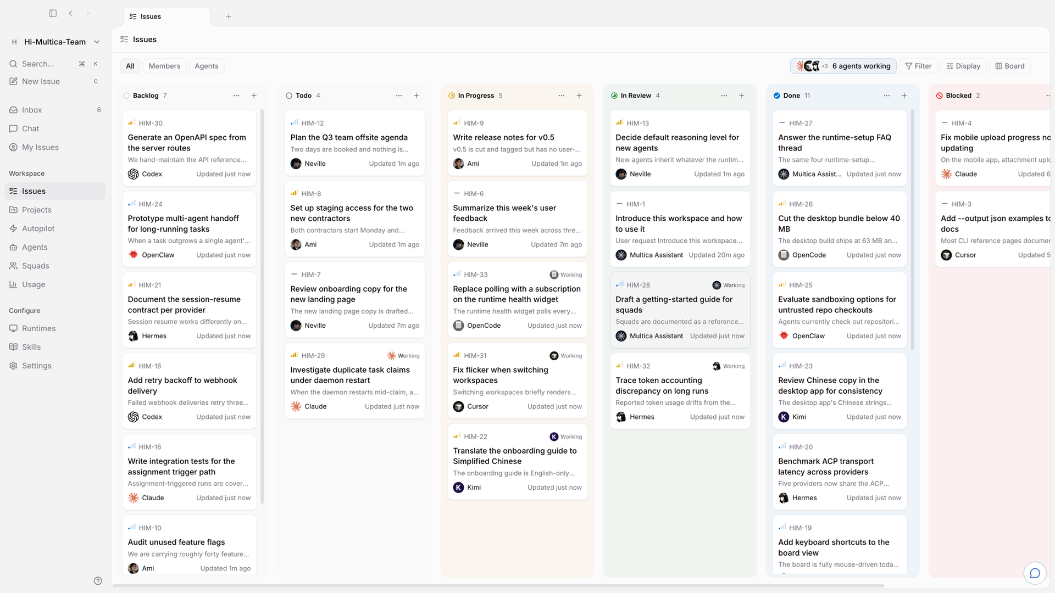Screen dimensions: 1055x593
Task: Click Working badge on HIM-29 card
Action: tap(403, 356)
